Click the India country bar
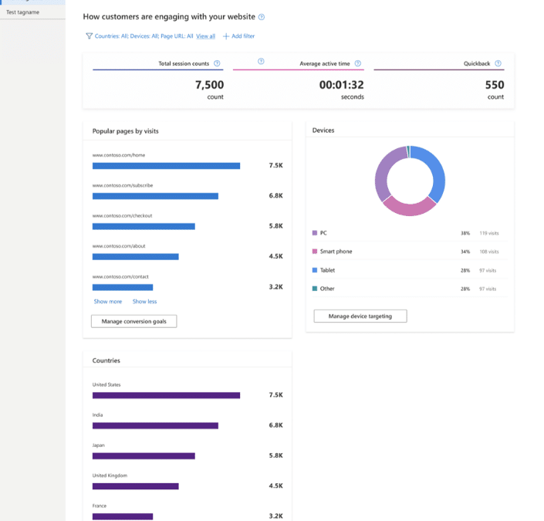544x521 pixels. 155,425
